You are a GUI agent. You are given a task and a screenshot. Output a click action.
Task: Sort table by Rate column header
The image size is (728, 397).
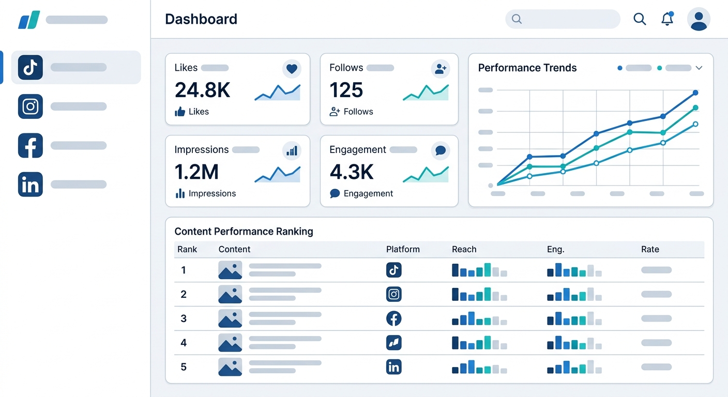click(x=650, y=249)
